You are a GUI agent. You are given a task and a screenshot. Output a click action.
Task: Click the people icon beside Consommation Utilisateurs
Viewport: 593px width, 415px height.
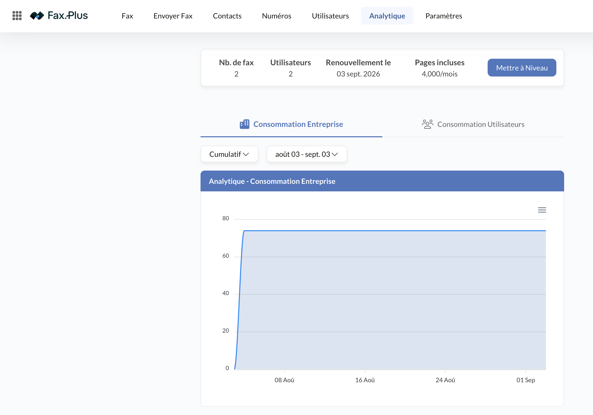(427, 124)
